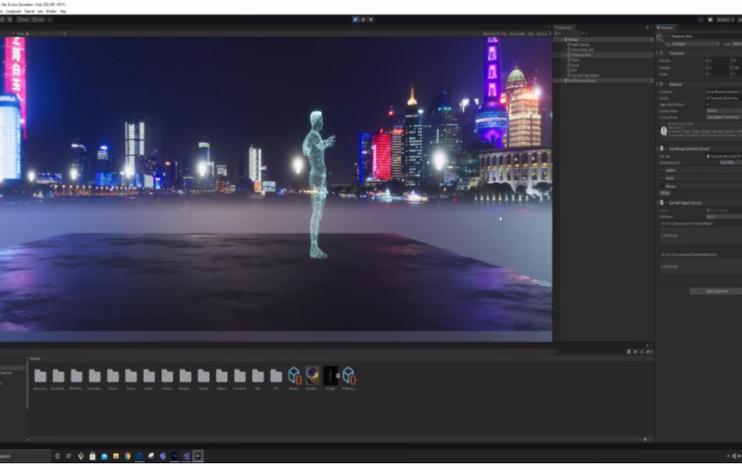
Task: Toggle the Jacket checkbox in Inspector
Action: point(664,170)
